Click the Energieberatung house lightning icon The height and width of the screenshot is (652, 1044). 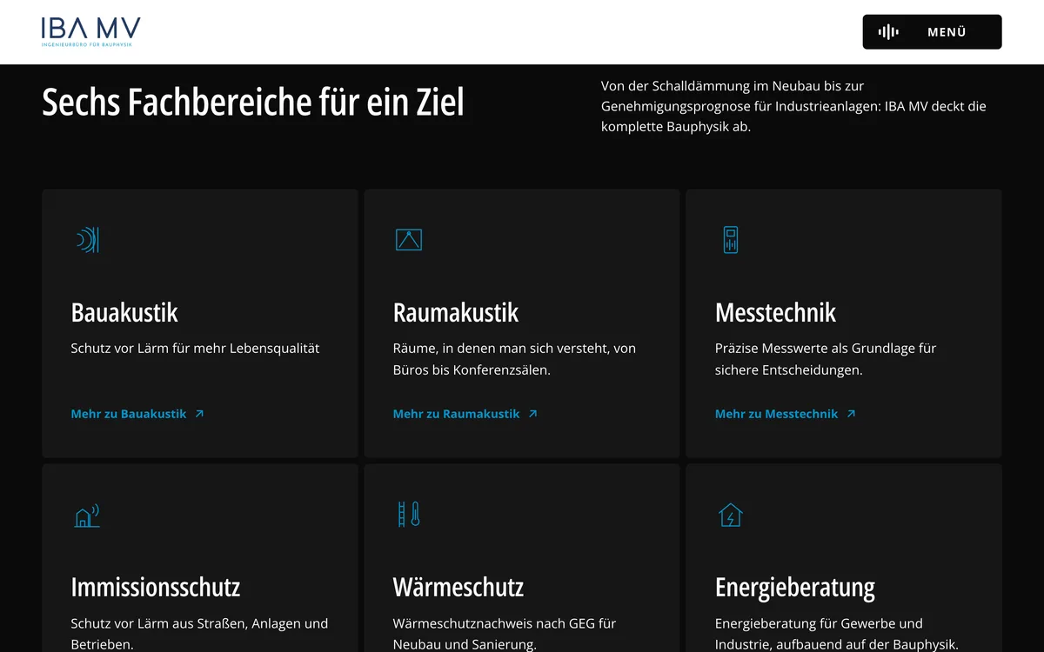tap(731, 515)
